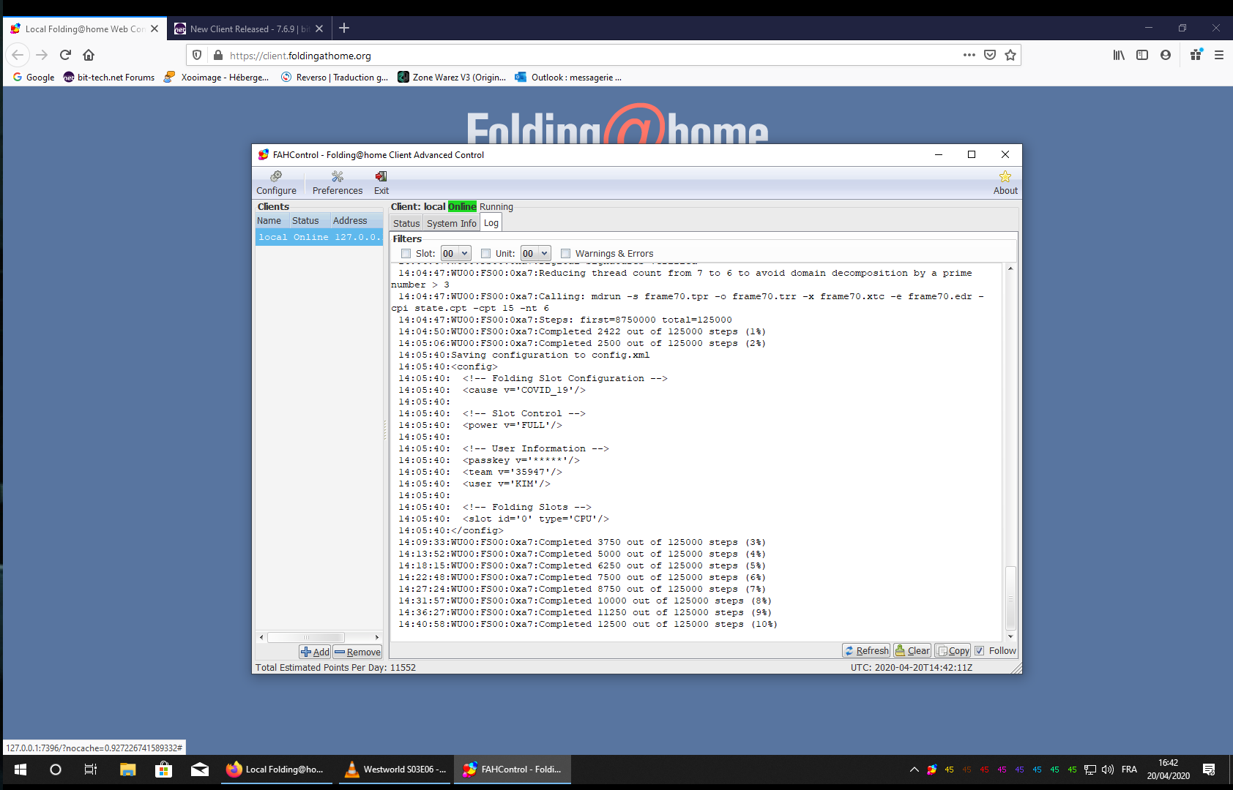This screenshot has width=1233, height=790.
Task: Toggle Warnings & Errors filter checkbox
Action: [565, 254]
